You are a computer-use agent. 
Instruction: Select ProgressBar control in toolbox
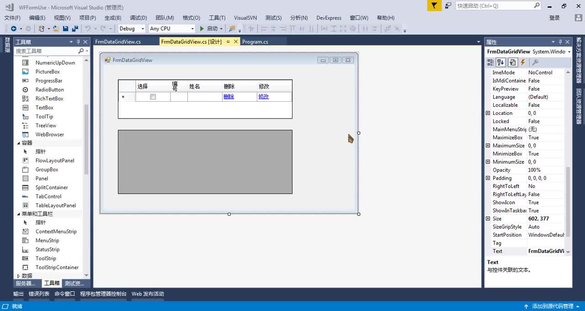[49, 81]
